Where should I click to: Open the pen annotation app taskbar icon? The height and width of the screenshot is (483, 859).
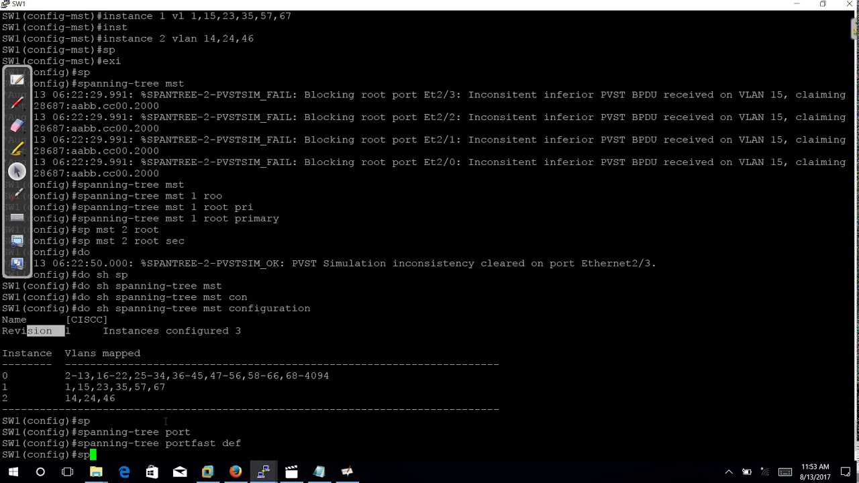347,472
